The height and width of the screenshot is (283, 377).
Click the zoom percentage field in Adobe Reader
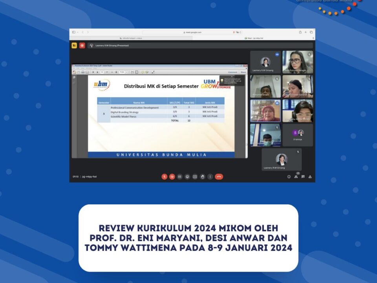coord(123,72)
